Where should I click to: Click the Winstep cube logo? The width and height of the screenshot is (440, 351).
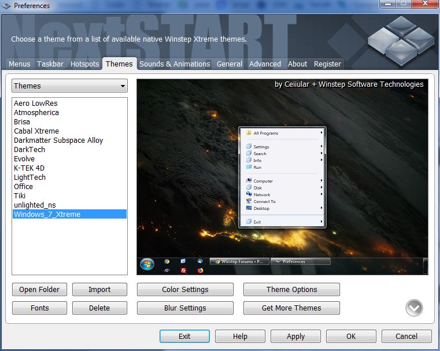(x=400, y=39)
